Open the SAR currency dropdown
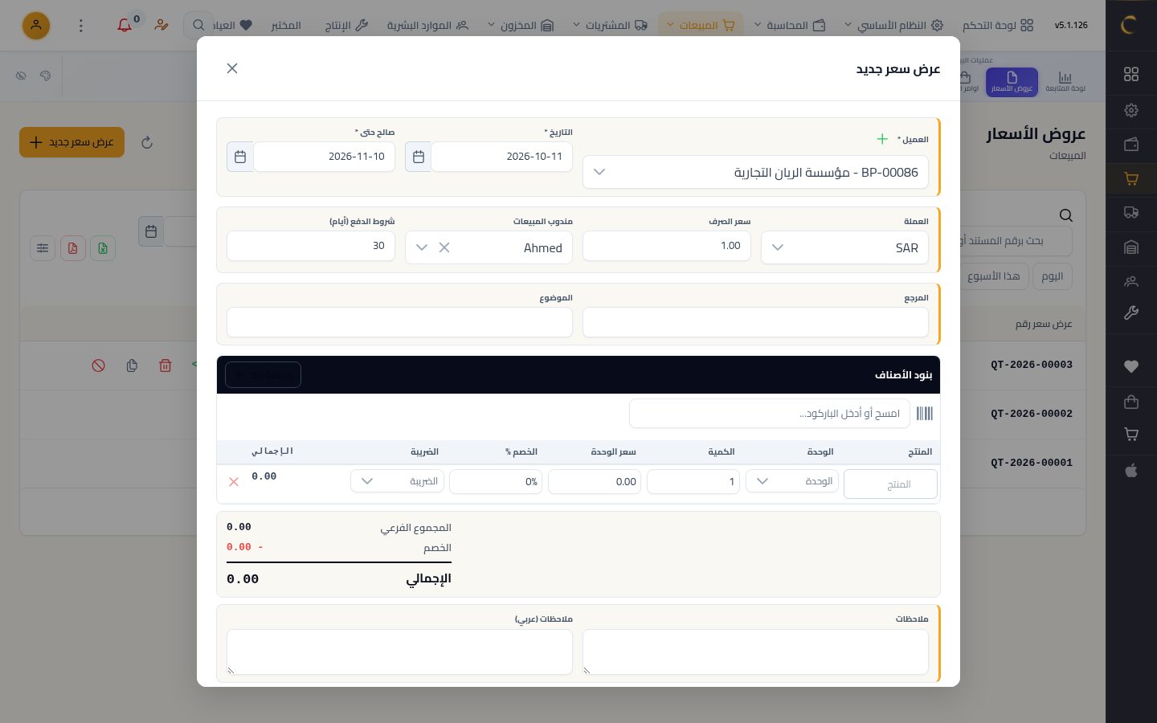This screenshot has width=1157, height=723. 844,247
